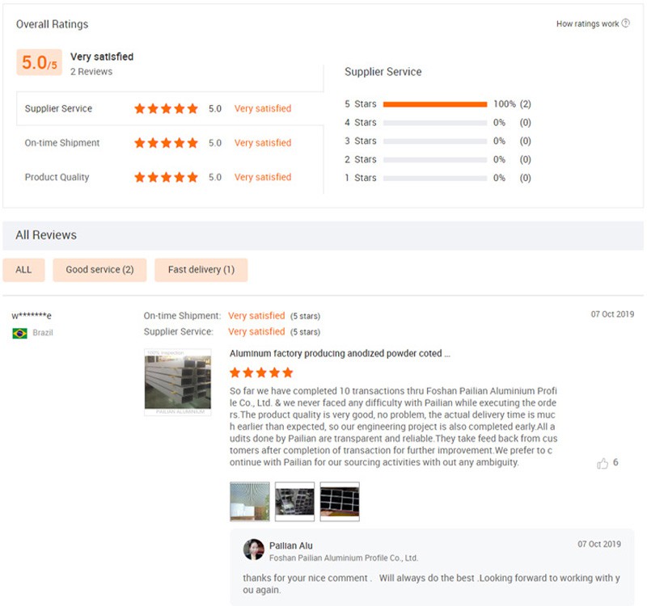Viewport: 647px width, 606px height.
Task: Open the main product image thumbnail
Action: 177,381
